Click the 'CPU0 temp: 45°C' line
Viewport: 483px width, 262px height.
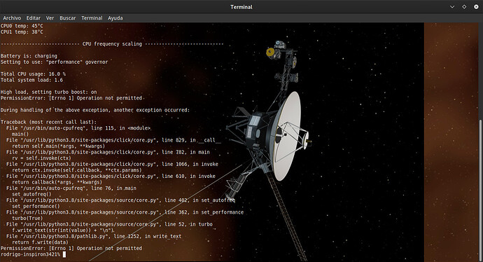[x=22, y=26]
